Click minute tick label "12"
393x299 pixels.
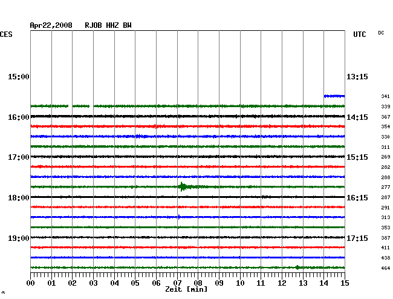point(282,283)
